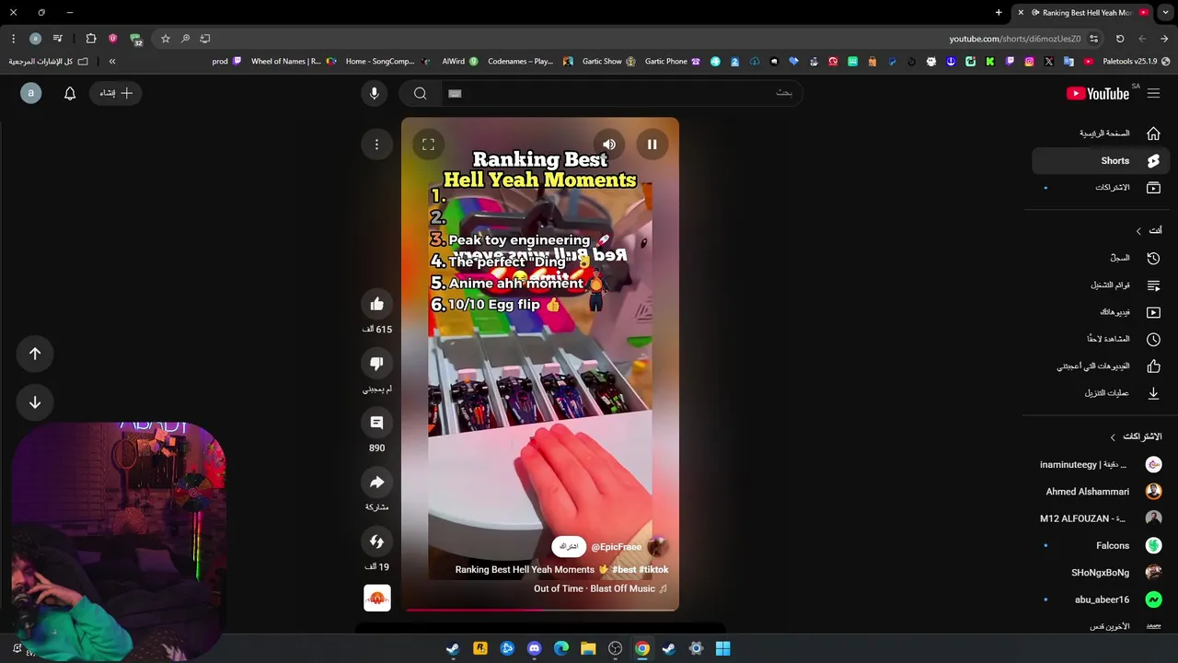This screenshot has width=1178, height=663.
Task: Open the three-dot options next to the Short
Action: [x=376, y=144]
